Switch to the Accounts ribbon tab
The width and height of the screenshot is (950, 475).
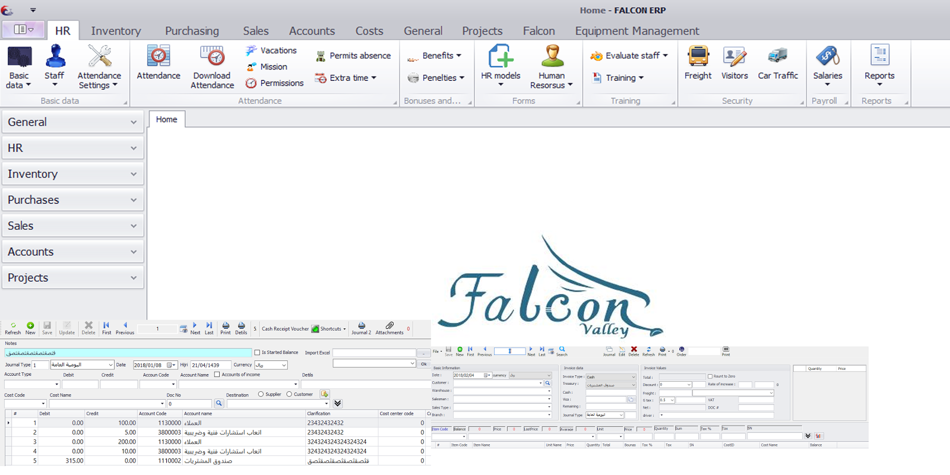[x=312, y=31]
